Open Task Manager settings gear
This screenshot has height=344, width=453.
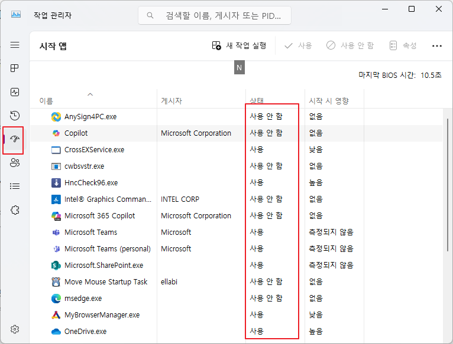(15, 329)
